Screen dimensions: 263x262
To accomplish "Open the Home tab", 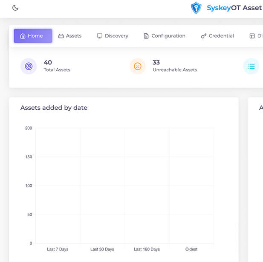I will point(33,36).
